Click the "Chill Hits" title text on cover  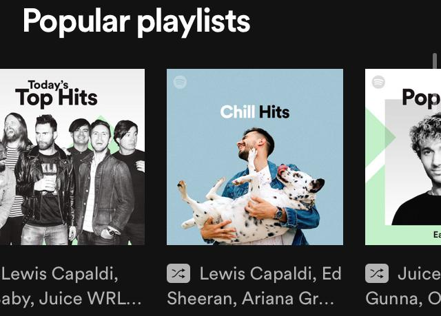[255, 112]
